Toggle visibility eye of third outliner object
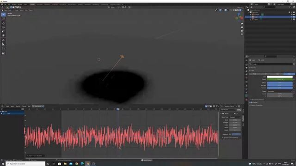 tap(291, 19)
